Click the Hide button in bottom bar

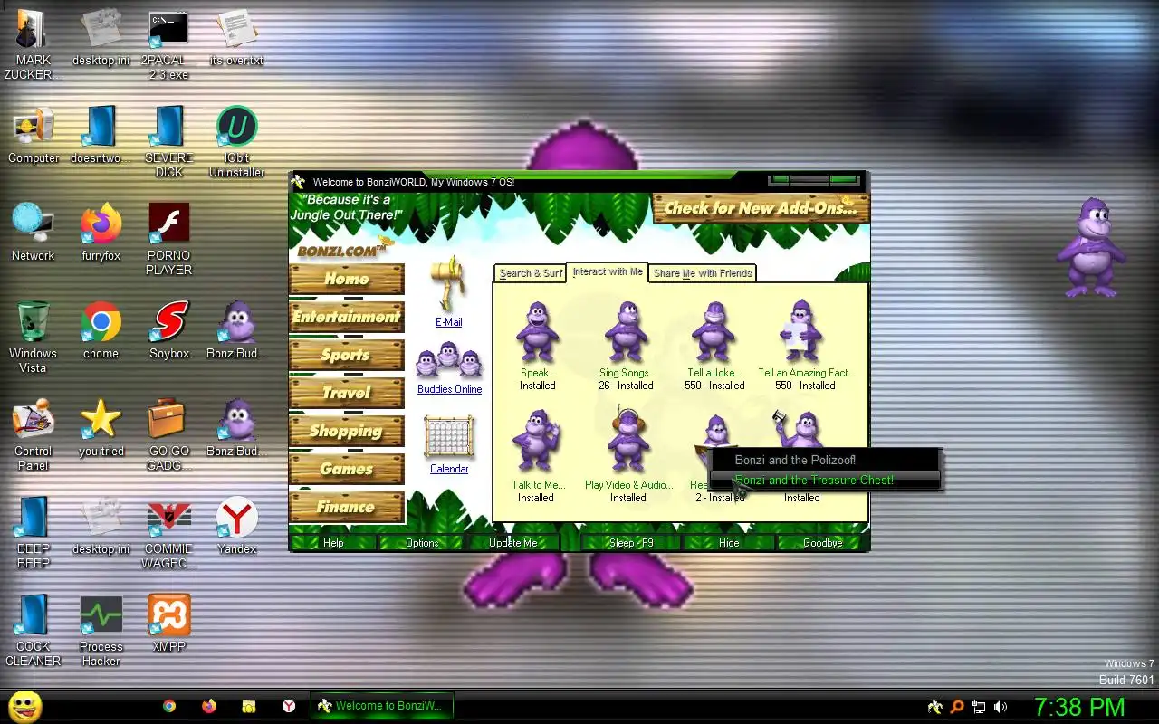[729, 543]
